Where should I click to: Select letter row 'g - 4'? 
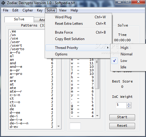point(82,105)
